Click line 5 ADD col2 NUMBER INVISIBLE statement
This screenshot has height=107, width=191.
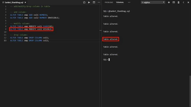[x=35, y=18]
